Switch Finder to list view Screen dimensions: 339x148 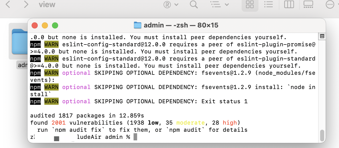pyautogui.click(x=268, y=4)
